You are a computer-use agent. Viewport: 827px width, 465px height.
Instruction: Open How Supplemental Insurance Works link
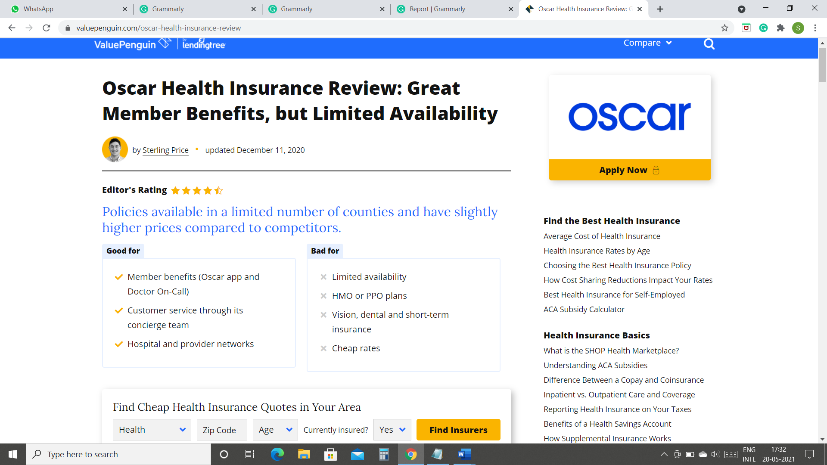point(607,439)
